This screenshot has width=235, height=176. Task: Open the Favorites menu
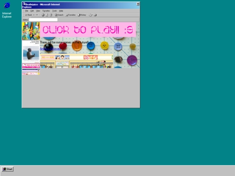point(46,11)
